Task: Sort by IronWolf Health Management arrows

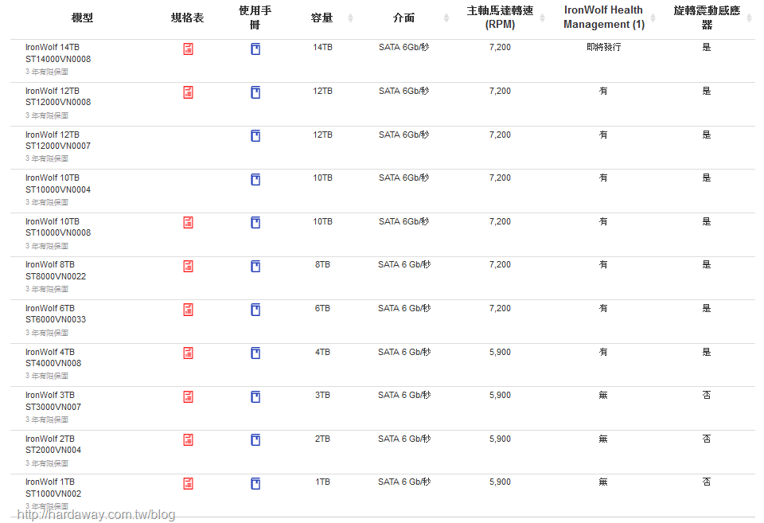Action: pos(653,18)
